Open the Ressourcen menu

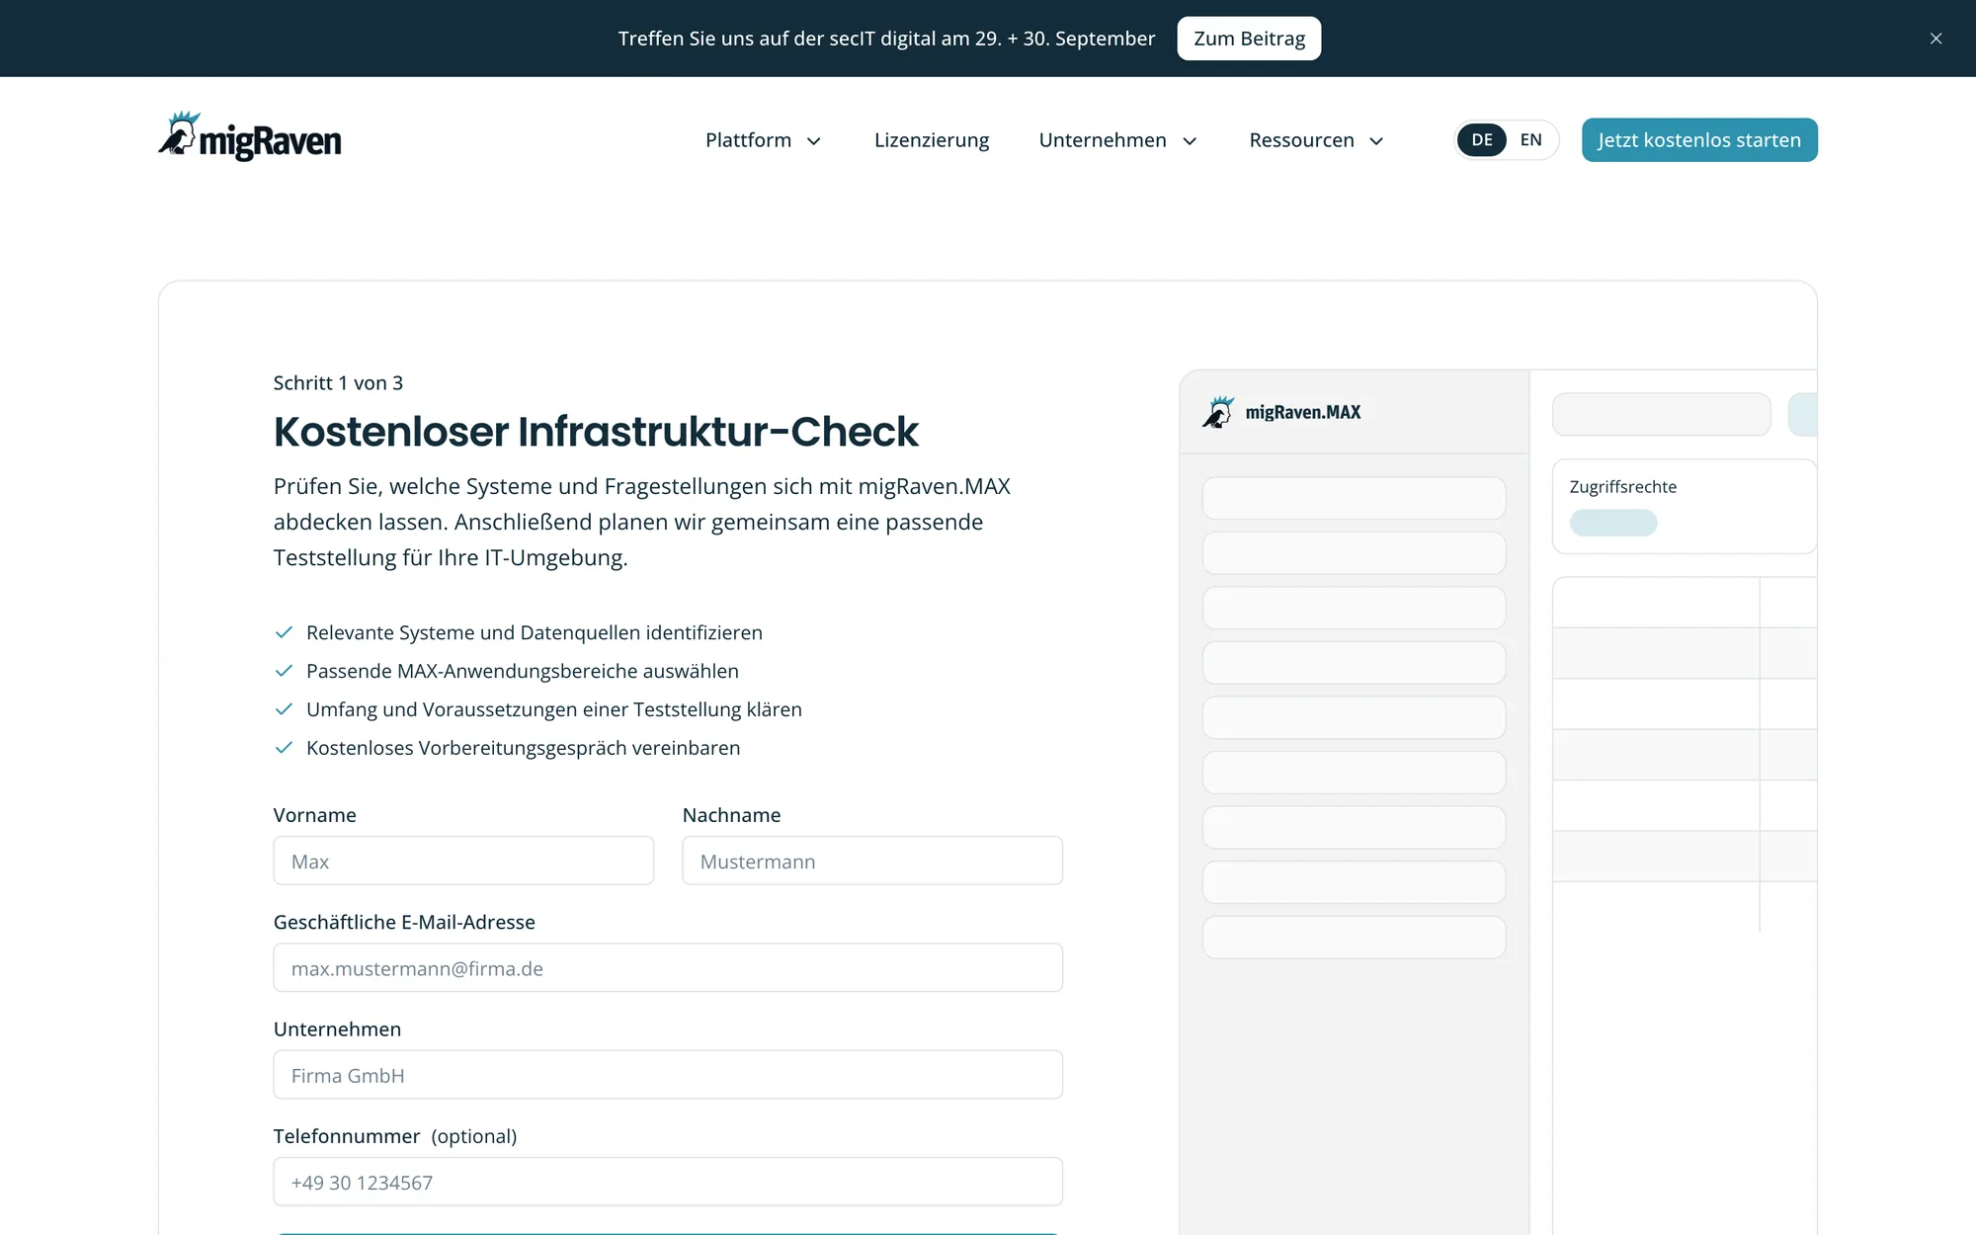1316,140
